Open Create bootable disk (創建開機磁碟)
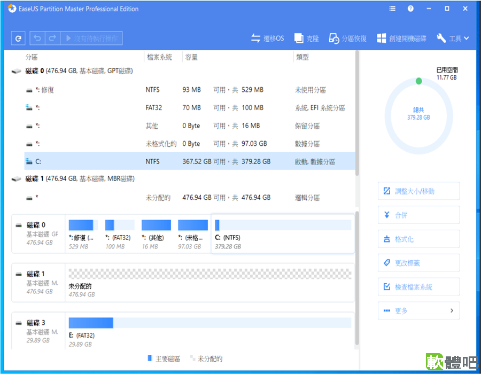 (401, 38)
